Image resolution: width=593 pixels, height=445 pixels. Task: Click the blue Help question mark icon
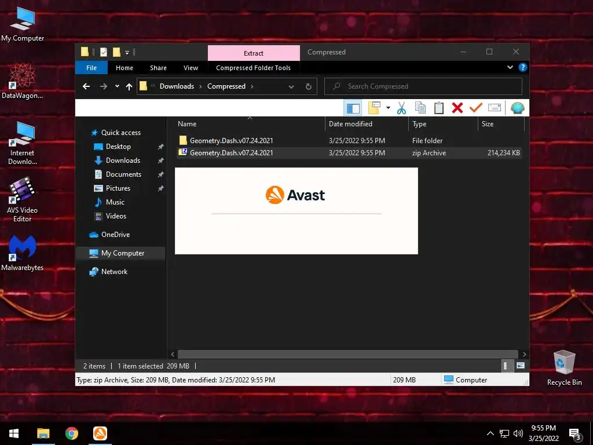pos(523,67)
